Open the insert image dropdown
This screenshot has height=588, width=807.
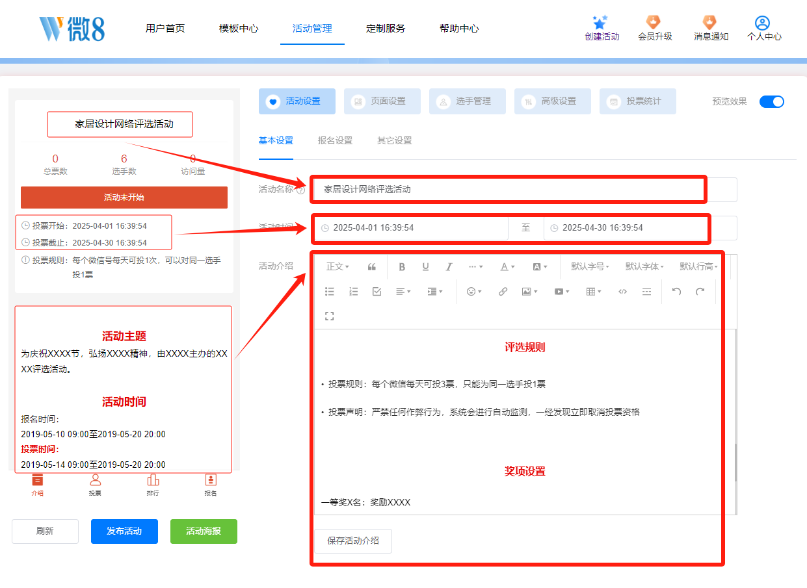tap(529, 292)
